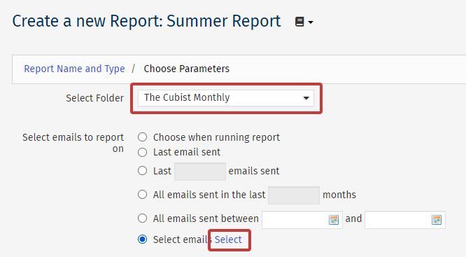
Task: Choose 'All emails sent between' radio option
Action: 142,218
